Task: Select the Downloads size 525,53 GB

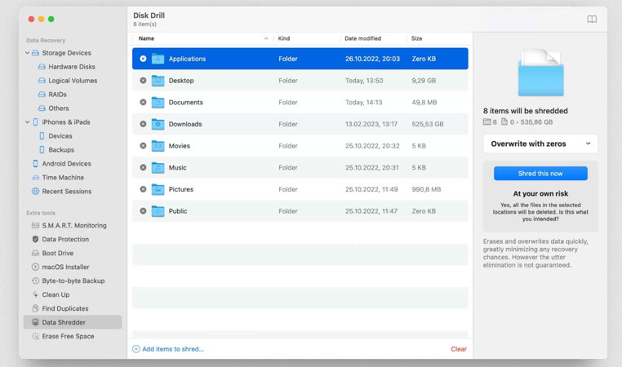Action: [x=428, y=124]
